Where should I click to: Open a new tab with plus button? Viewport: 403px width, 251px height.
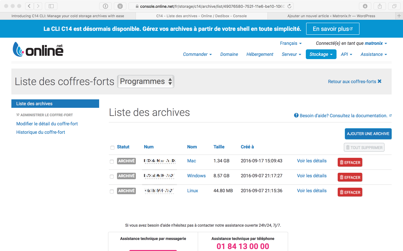(x=399, y=16)
